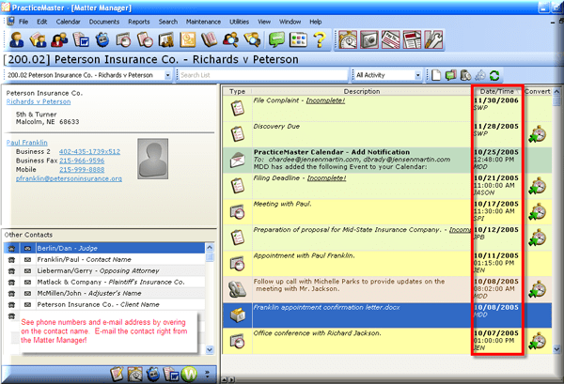Expand bottom bar overflow chevron

click(x=207, y=374)
